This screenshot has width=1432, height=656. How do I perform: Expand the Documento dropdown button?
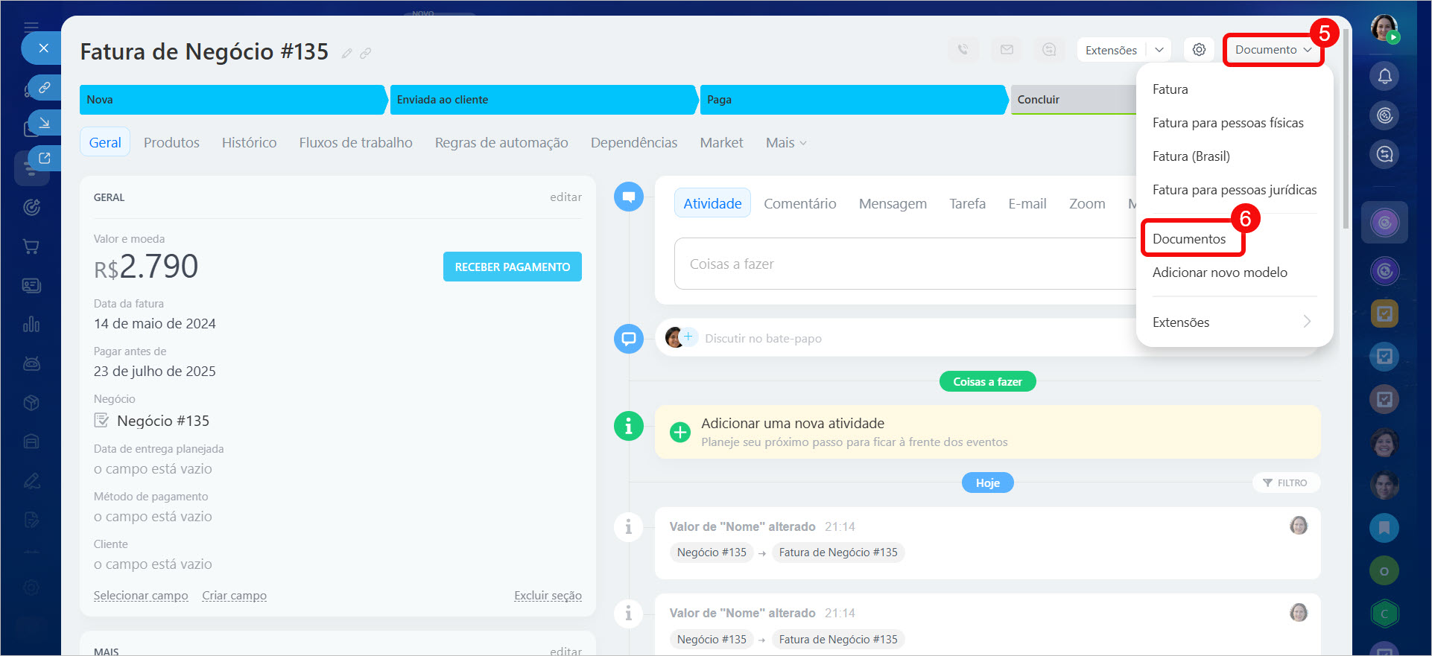[1273, 50]
